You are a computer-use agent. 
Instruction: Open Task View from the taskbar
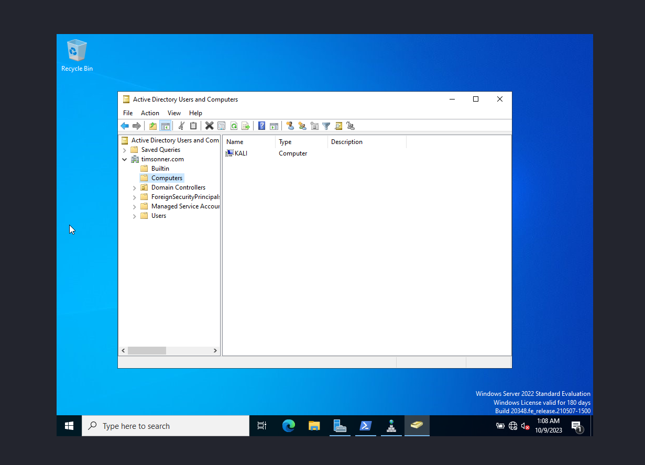pos(262,426)
